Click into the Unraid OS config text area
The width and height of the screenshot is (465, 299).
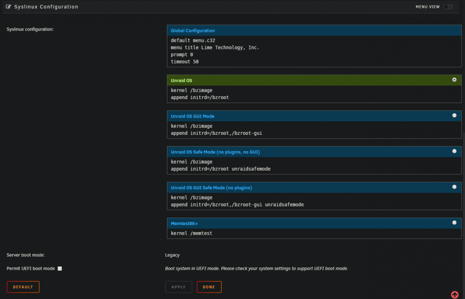click(314, 94)
